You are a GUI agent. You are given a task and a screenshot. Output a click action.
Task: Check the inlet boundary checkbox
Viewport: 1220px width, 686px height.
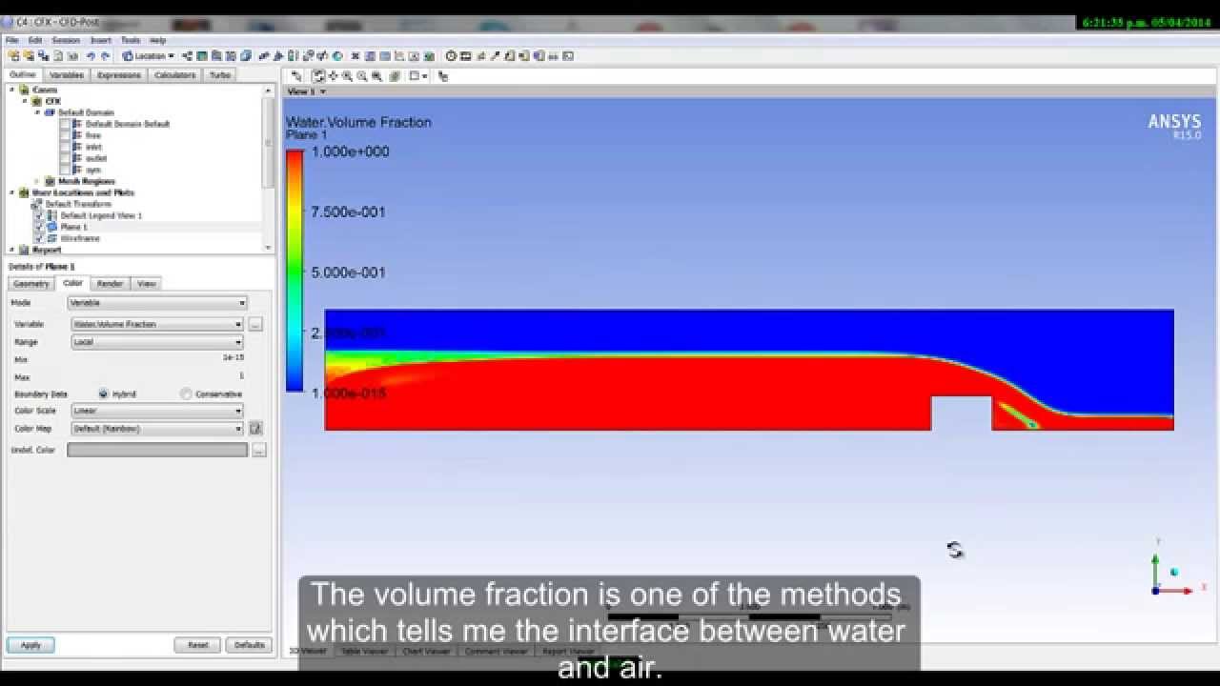[x=65, y=147]
